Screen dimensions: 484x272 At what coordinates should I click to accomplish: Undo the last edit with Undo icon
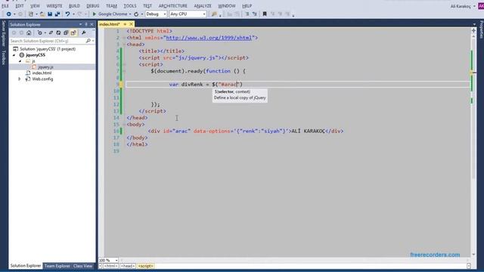67,14
